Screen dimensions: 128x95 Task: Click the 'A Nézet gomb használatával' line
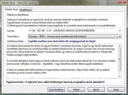(61, 26)
